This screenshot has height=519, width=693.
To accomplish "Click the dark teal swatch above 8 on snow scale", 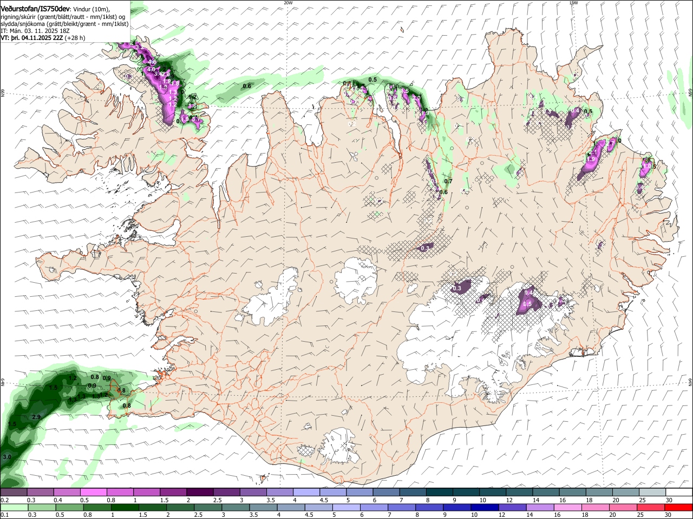I will click(x=439, y=493).
